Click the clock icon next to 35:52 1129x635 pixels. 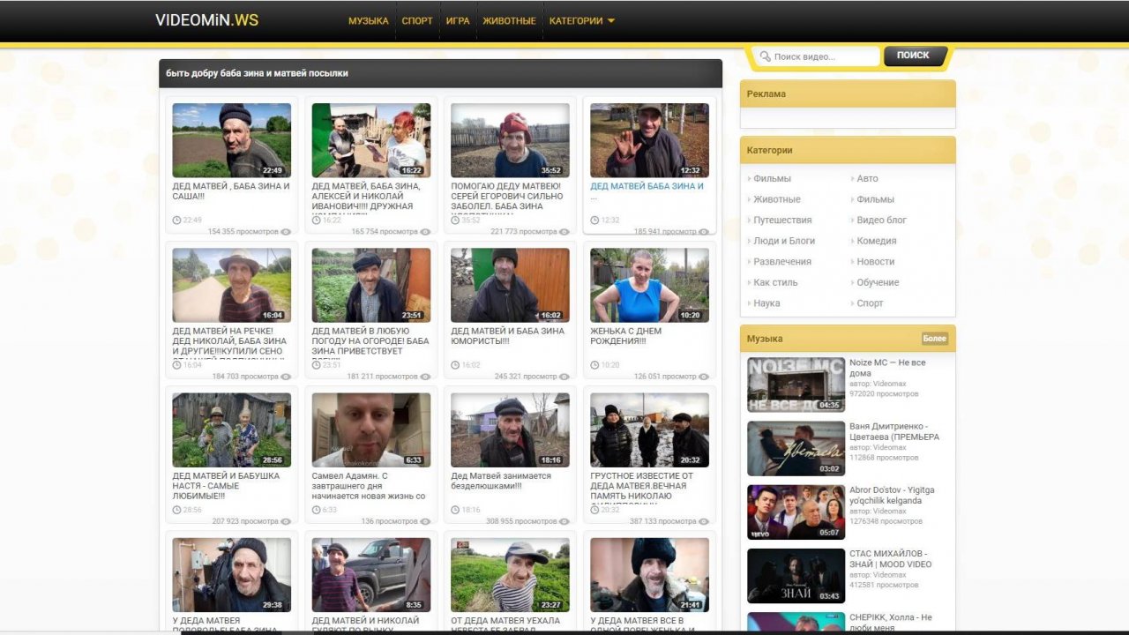coord(456,220)
